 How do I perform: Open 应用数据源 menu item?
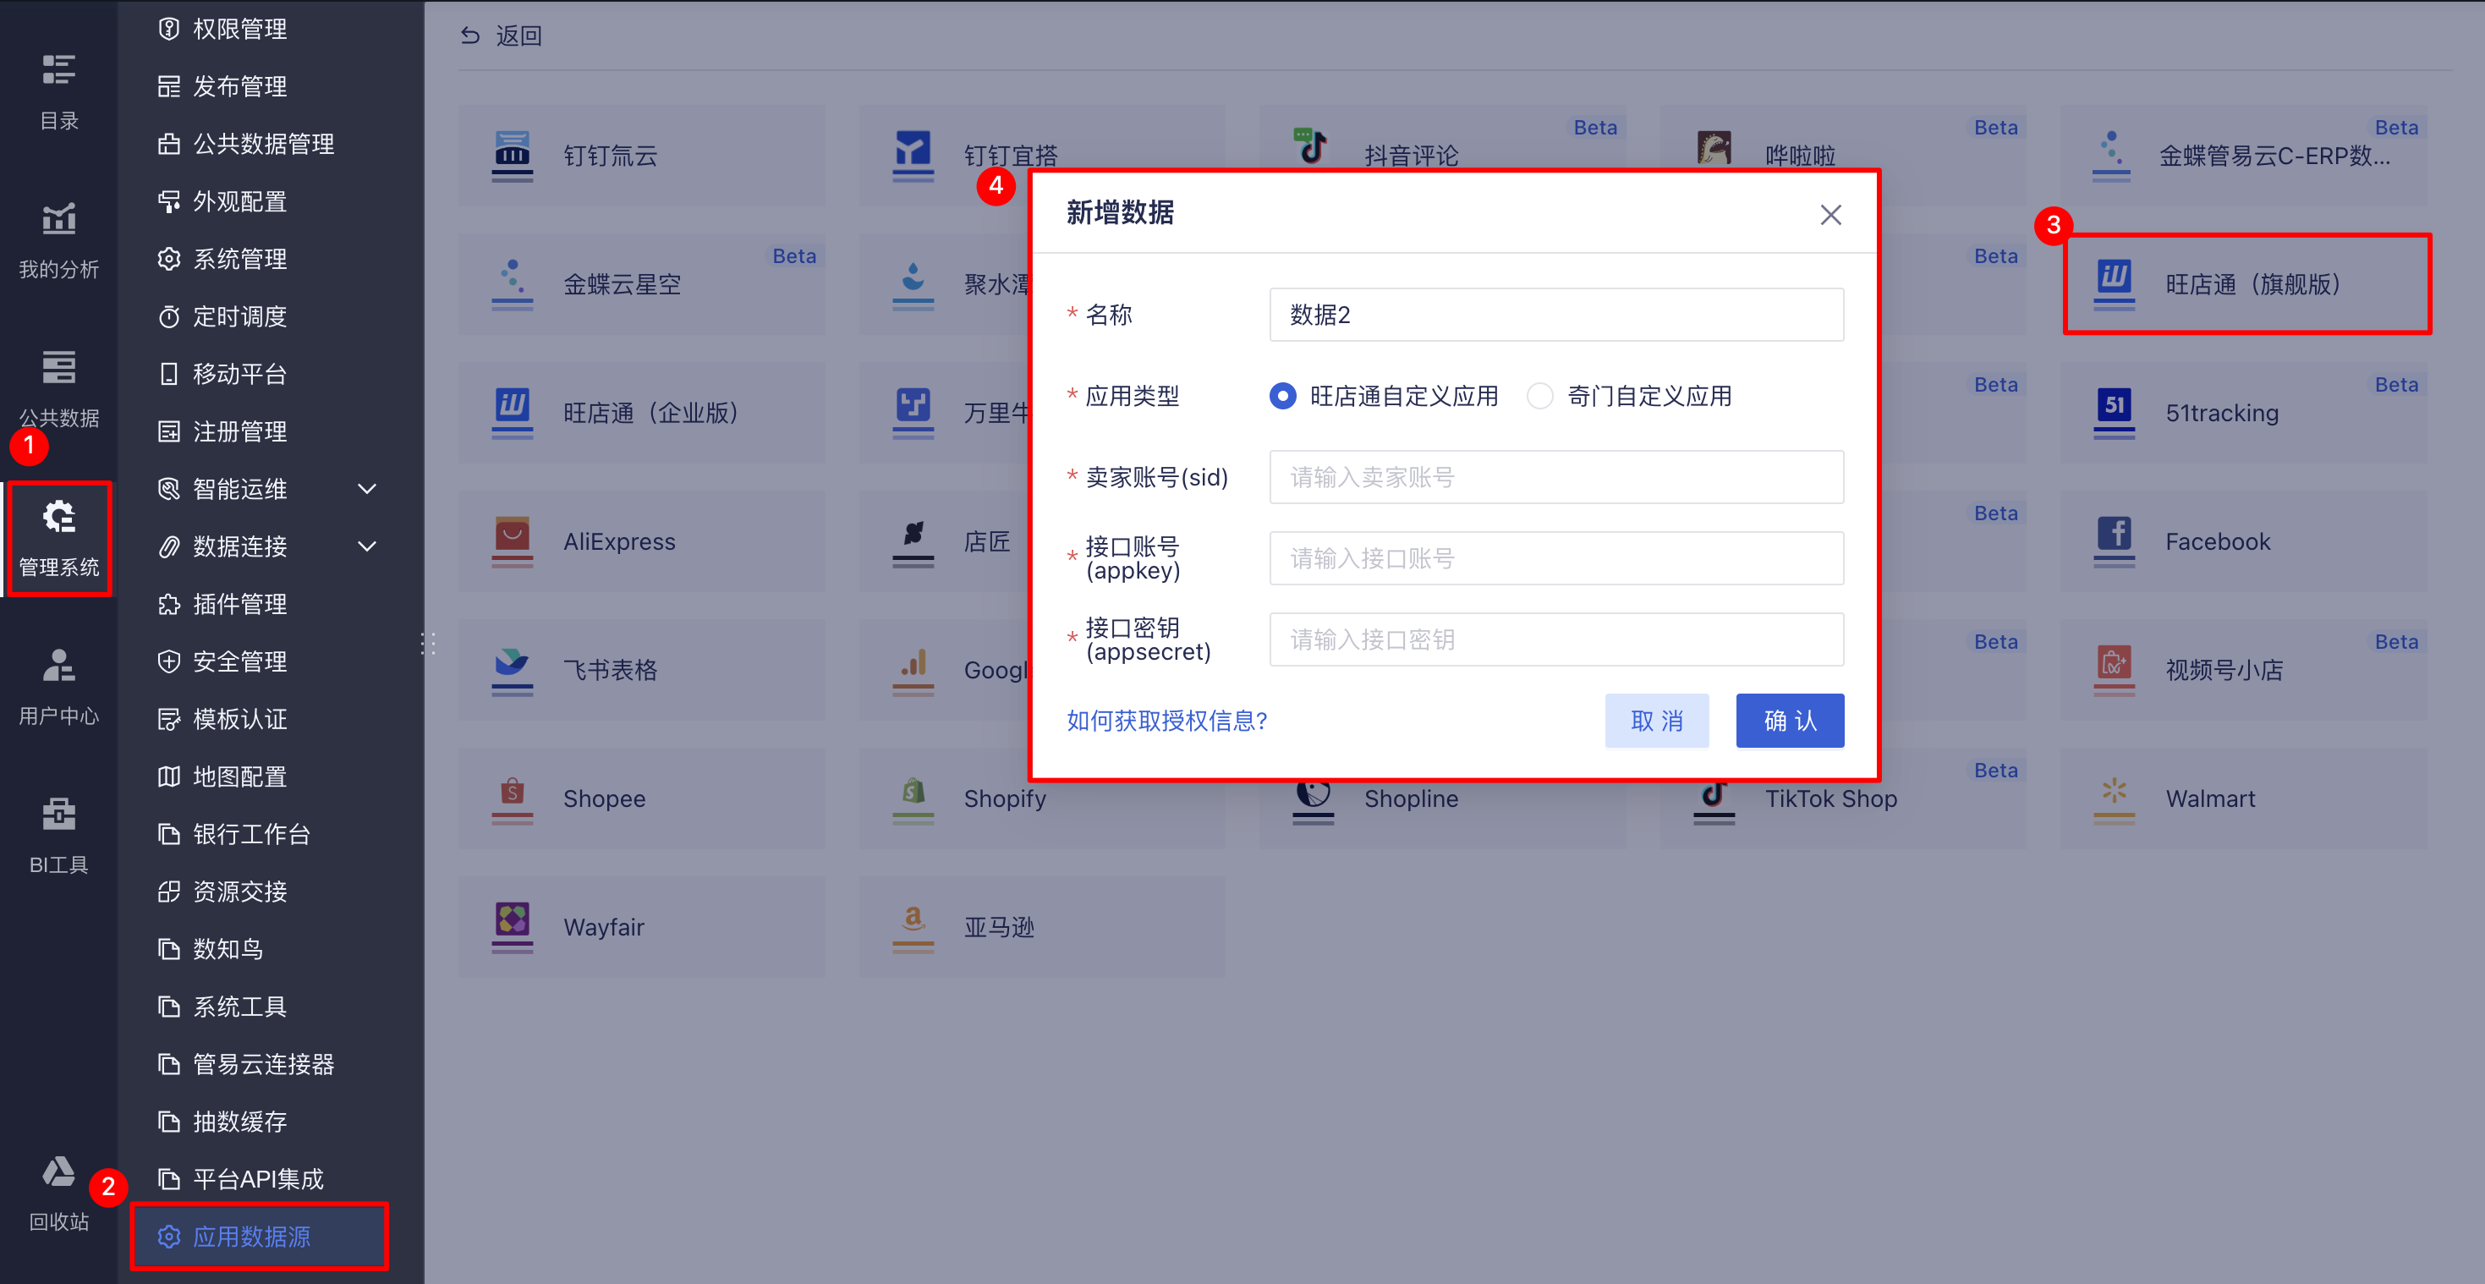[252, 1237]
